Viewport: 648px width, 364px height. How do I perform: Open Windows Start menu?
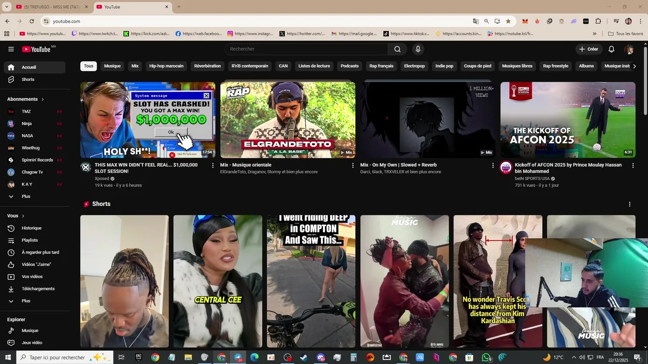click(x=8, y=357)
